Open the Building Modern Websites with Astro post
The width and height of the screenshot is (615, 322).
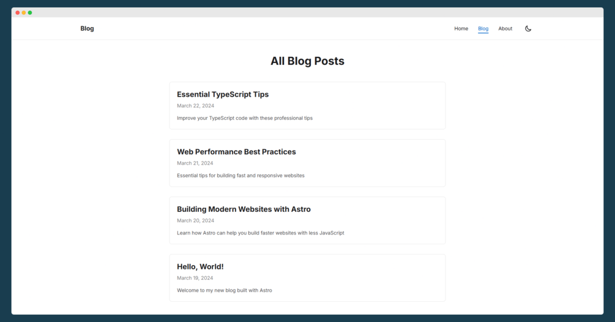[244, 209]
